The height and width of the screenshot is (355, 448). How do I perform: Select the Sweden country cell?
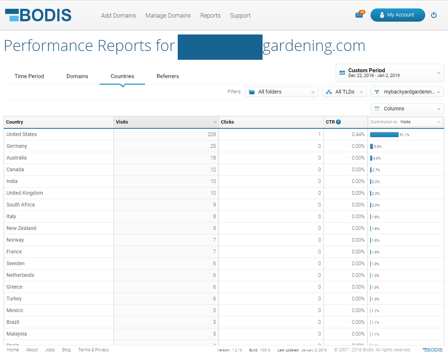click(59, 264)
